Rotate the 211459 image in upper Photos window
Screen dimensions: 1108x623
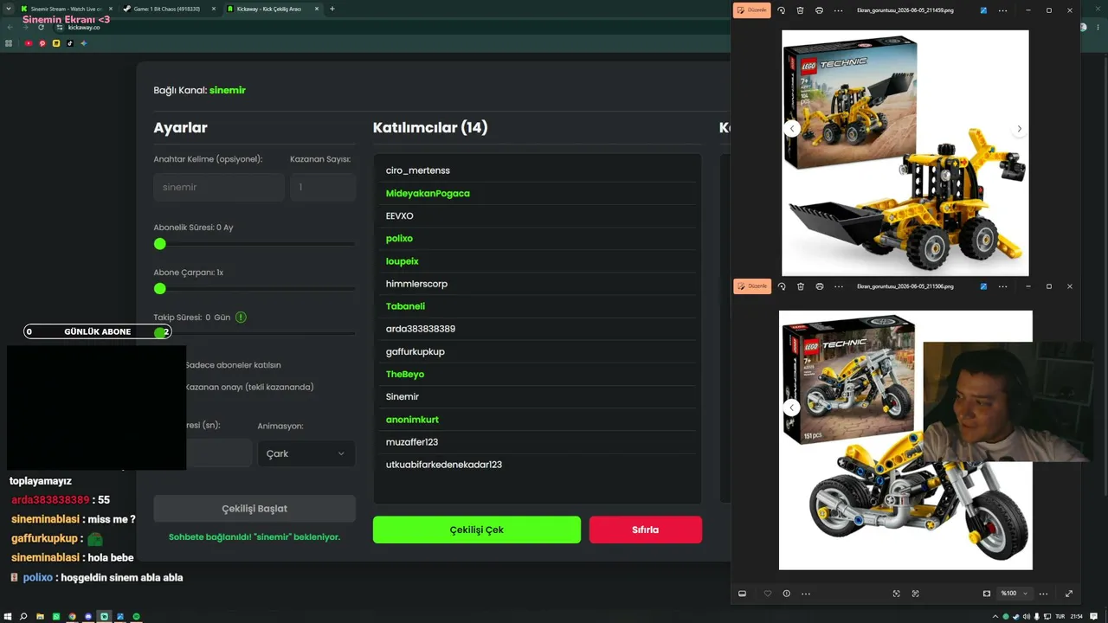tap(782, 10)
